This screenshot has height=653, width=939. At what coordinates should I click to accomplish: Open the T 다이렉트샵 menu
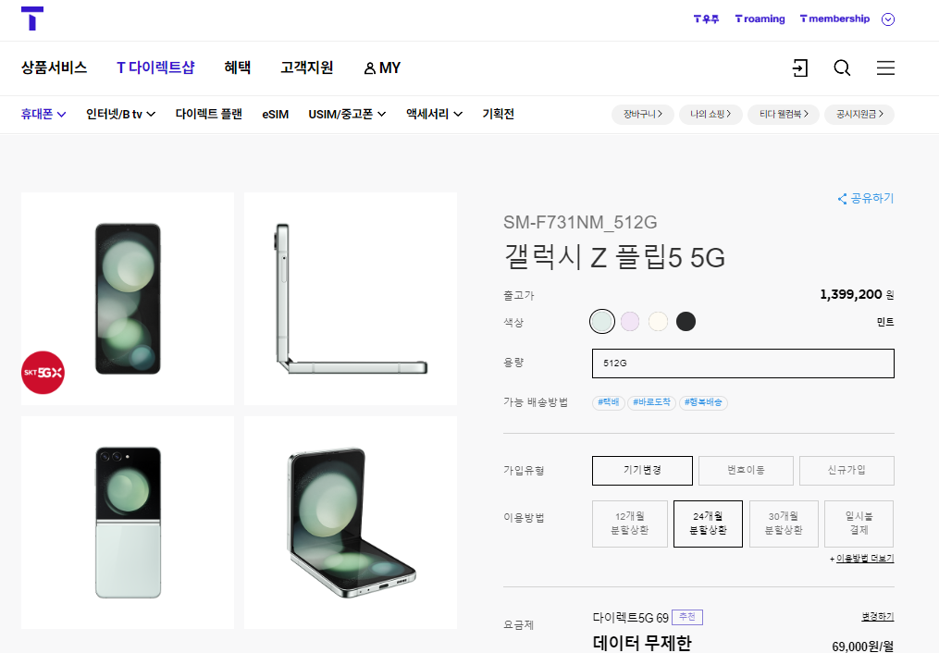pos(155,68)
